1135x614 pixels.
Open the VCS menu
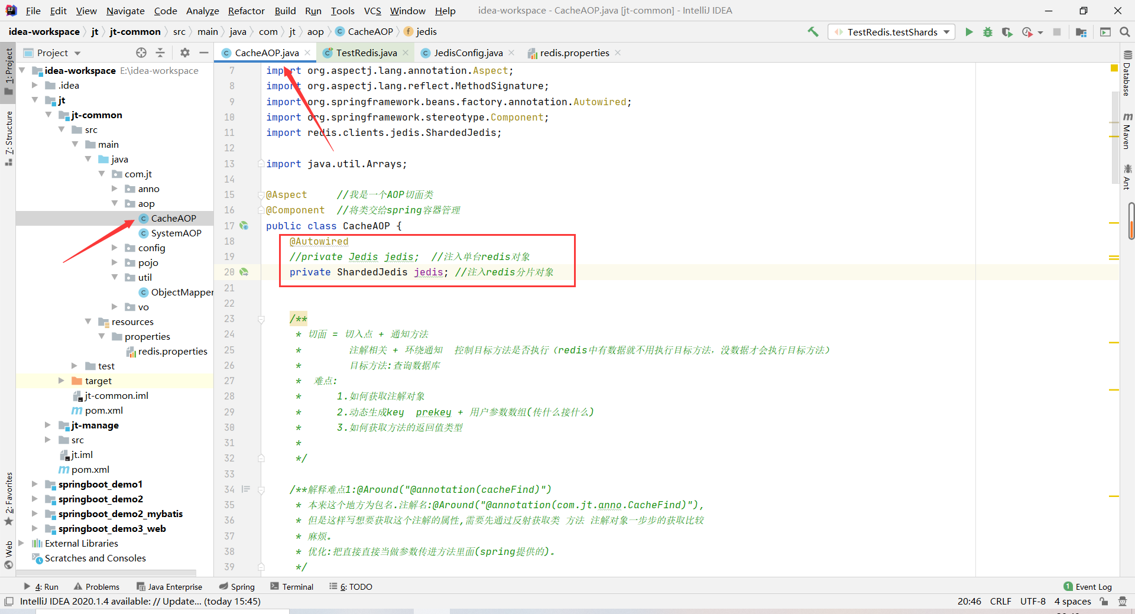click(x=372, y=11)
